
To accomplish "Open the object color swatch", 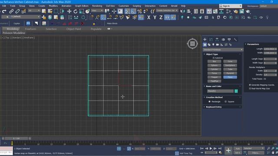I will coord(236,91).
